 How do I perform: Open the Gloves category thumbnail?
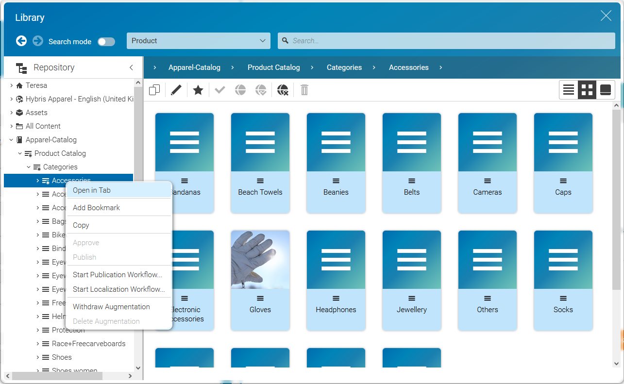[x=260, y=272]
